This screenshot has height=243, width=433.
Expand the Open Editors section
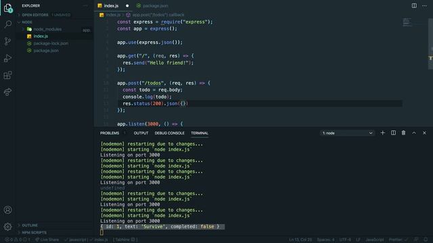pyautogui.click(x=55, y=15)
